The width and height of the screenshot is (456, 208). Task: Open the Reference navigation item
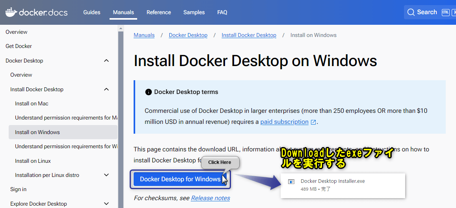point(159,13)
